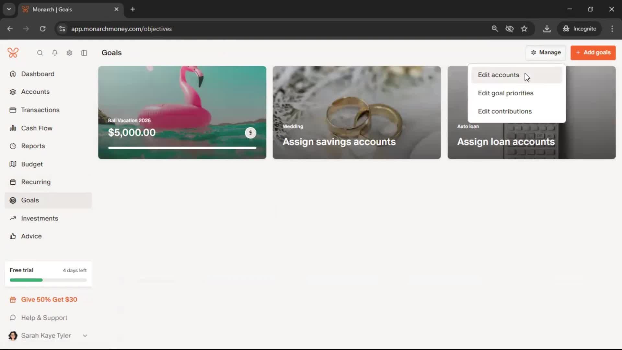Image resolution: width=622 pixels, height=350 pixels.
Task: Choose Edit contributions from the menu
Action: (x=505, y=111)
